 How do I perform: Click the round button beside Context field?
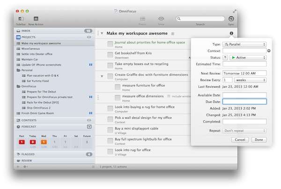(x=269, y=51)
